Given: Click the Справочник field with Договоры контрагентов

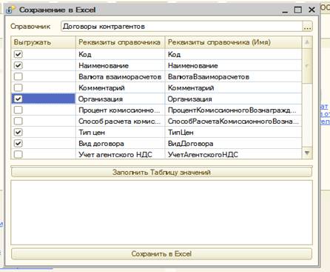Looking at the screenshot, I should coord(181,27).
